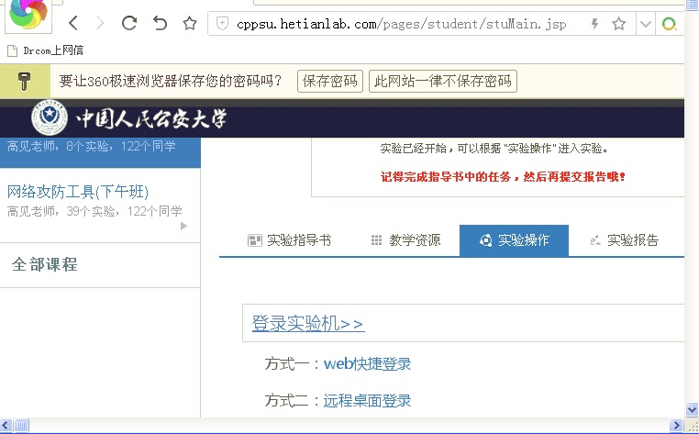This screenshot has width=699, height=434.
Task: Switch to 教学资源 tab
Action: click(x=405, y=240)
